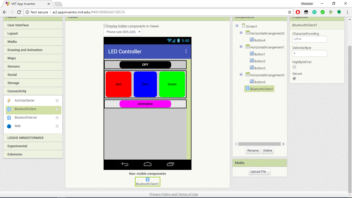Viewport: 352px width, 198px height.
Task: Open help for BluetoothServer
Action: (x=57, y=118)
